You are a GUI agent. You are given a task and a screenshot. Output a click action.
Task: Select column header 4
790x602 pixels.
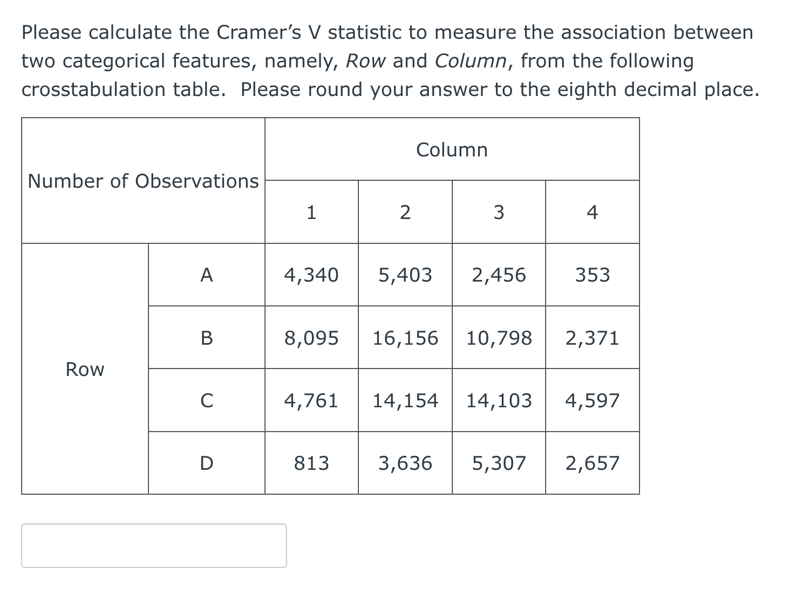pyautogui.click(x=592, y=213)
